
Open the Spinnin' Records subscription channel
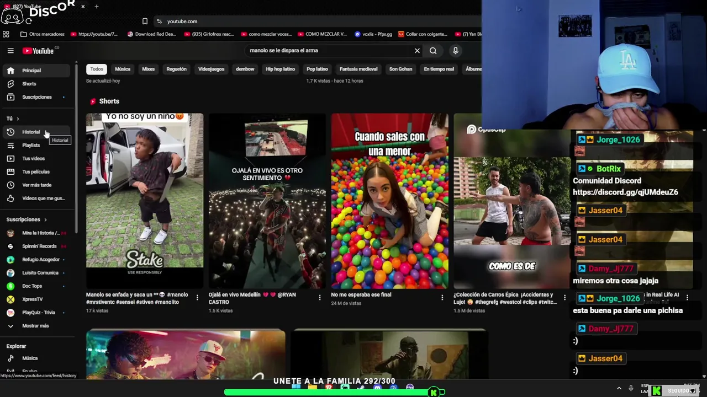tap(36, 246)
